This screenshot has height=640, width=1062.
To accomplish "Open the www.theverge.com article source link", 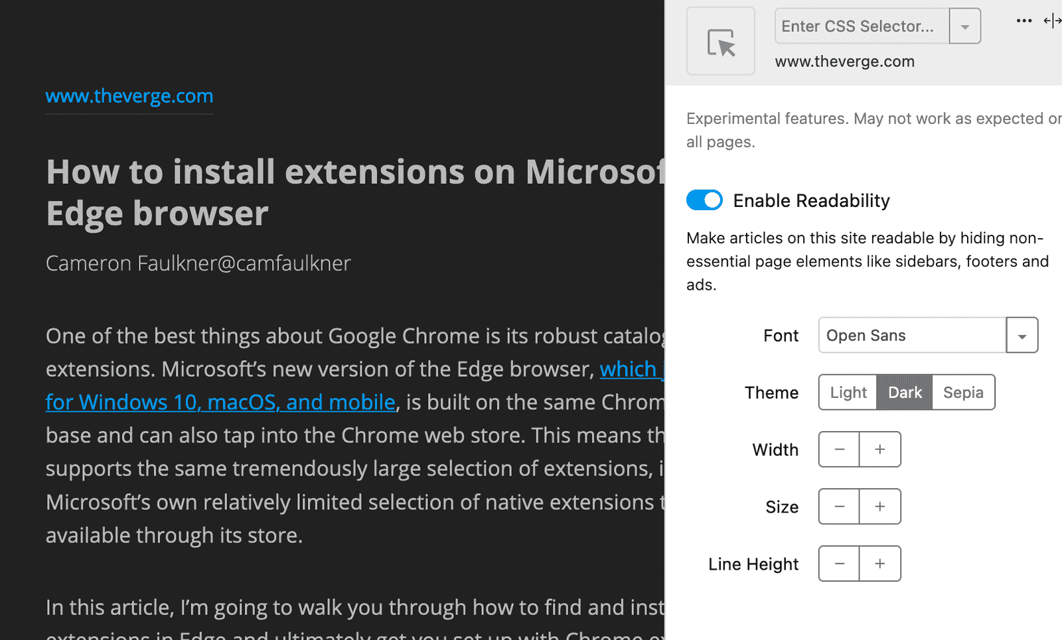I will tap(129, 96).
